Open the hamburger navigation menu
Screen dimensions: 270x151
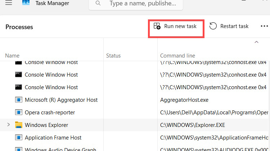click(x=9, y=3)
